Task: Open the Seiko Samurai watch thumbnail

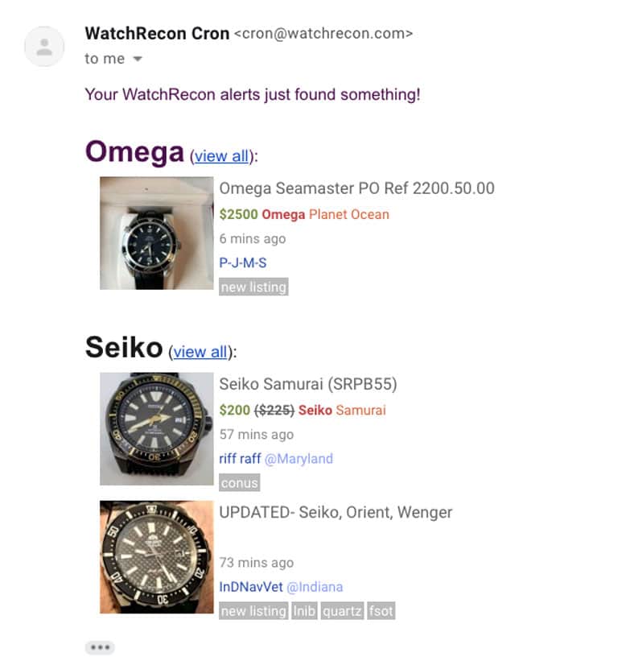Action: 157,428
